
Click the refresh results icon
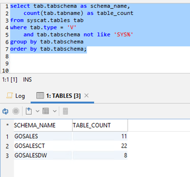5,111
